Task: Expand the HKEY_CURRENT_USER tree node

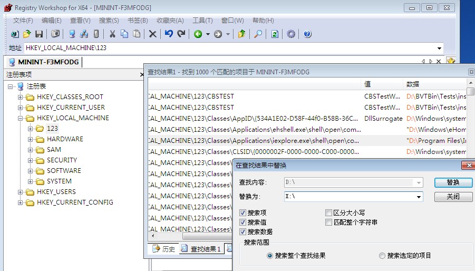Action: coord(20,108)
